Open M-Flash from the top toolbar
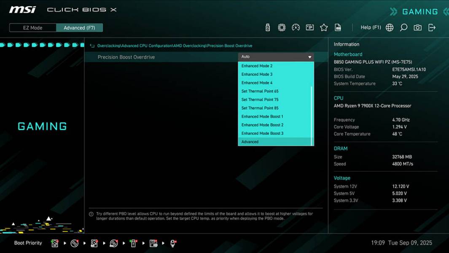The height and width of the screenshot is (253, 449). (x=267, y=27)
